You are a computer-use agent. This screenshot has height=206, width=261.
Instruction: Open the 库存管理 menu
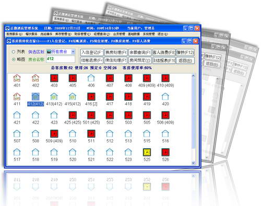[63, 34]
